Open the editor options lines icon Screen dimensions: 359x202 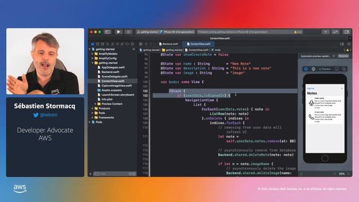point(342,44)
